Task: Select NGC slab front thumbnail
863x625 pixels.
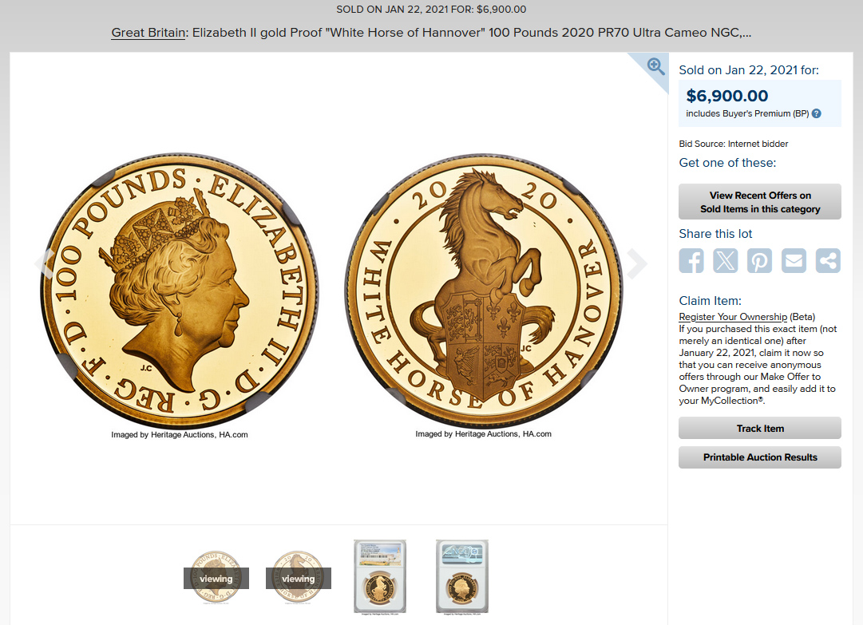Action: [x=380, y=576]
